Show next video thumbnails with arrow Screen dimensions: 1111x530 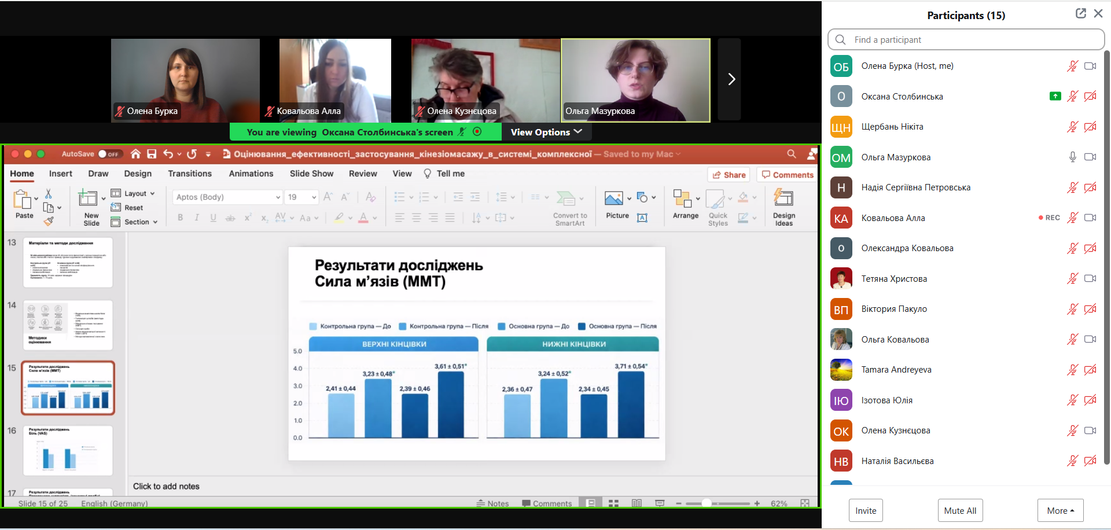pyautogui.click(x=731, y=79)
